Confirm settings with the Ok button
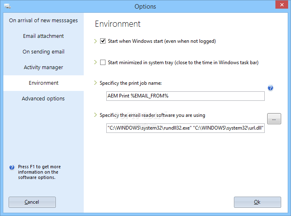 click(x=257, y=202)
